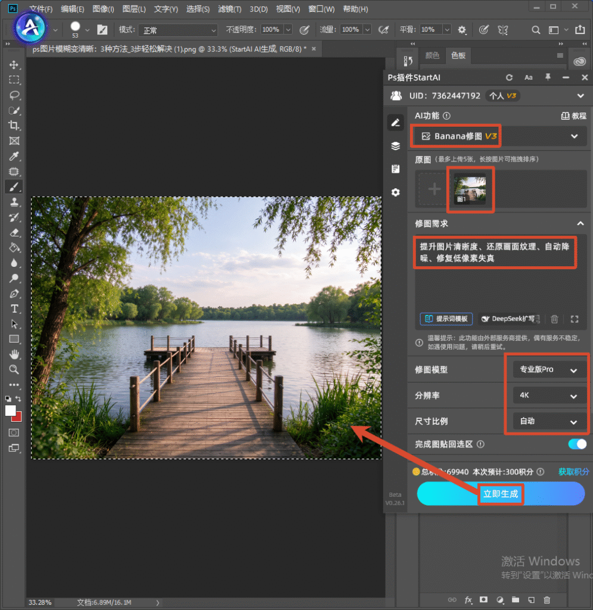Image resolution: width=593 pixels, height=610 pixels.
Task: Select the Hand tool
Action: pos(14,354)
